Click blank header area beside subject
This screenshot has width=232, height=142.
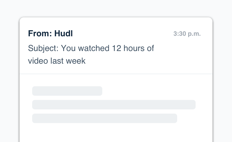[x=182, y=55]
